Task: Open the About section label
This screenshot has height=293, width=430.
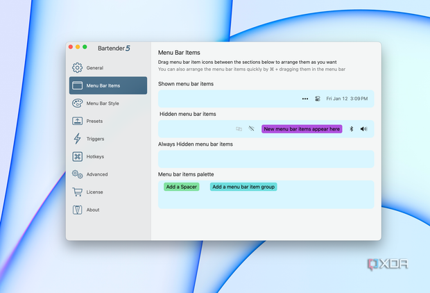Action: 93,210
